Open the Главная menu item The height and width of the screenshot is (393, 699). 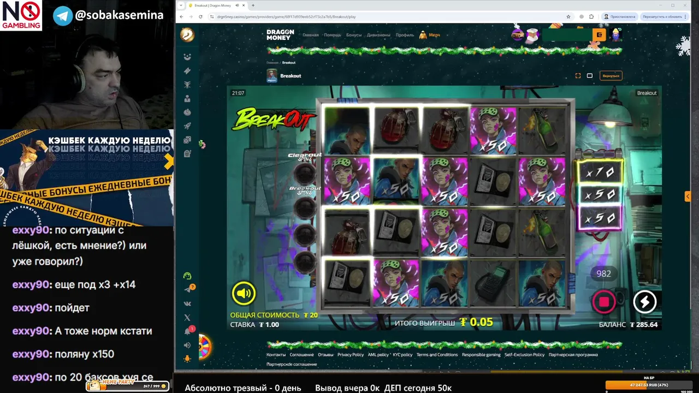(311, 35)
